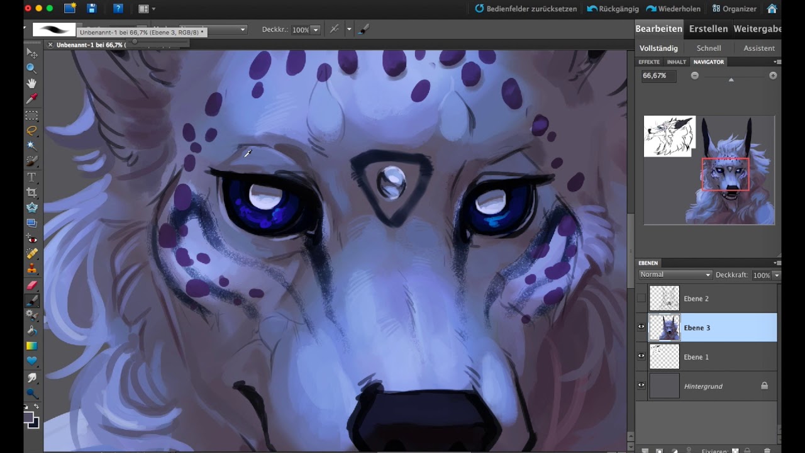Open the Ebenen panel options menu
The width and height of the screenshot is (805, 453).
(777, 263)
